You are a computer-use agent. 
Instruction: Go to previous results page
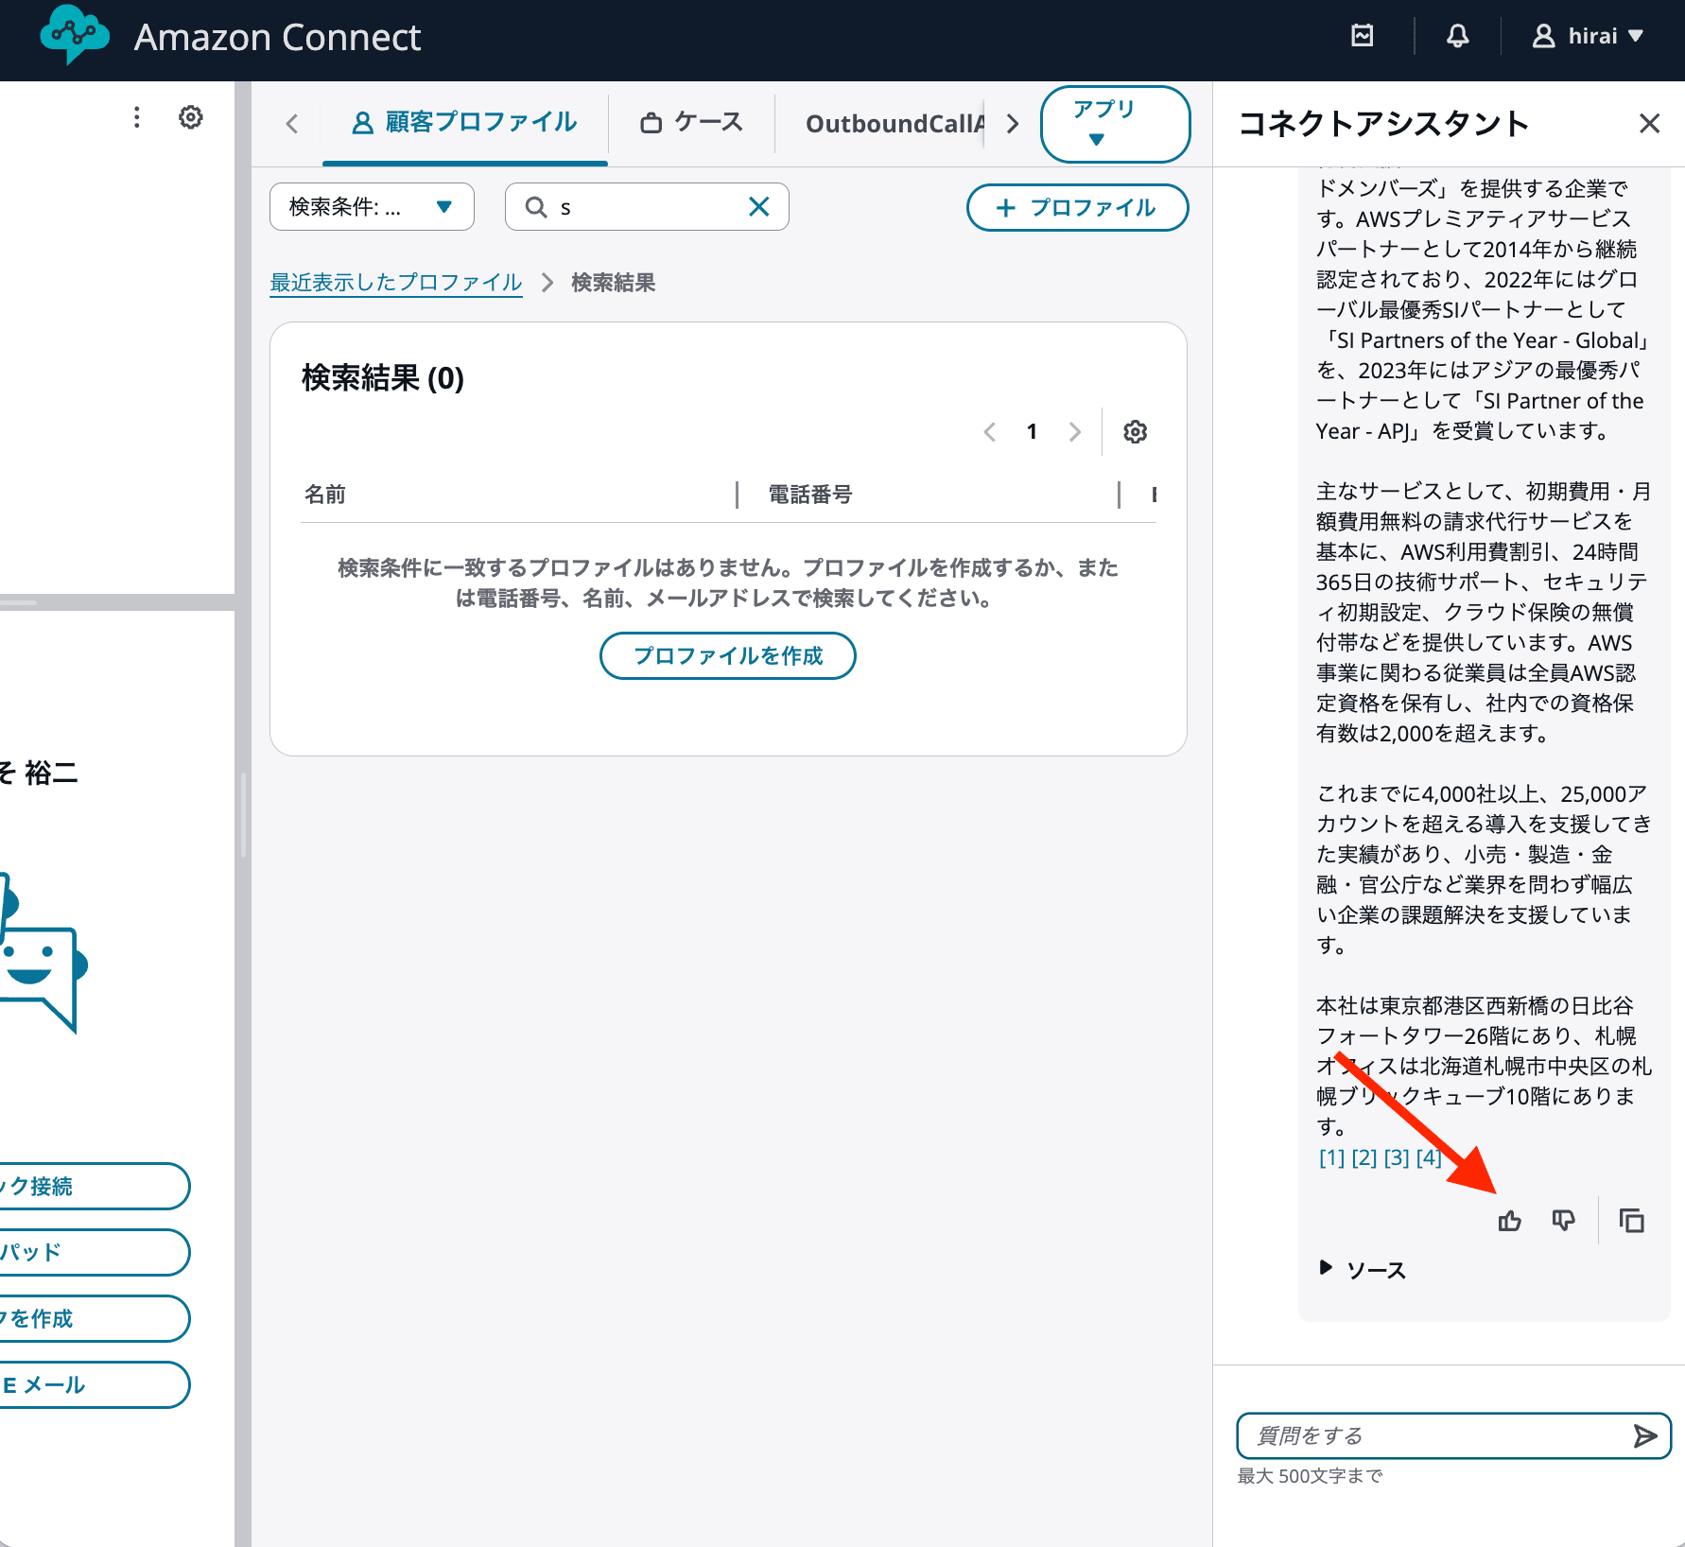pos(989,432)
